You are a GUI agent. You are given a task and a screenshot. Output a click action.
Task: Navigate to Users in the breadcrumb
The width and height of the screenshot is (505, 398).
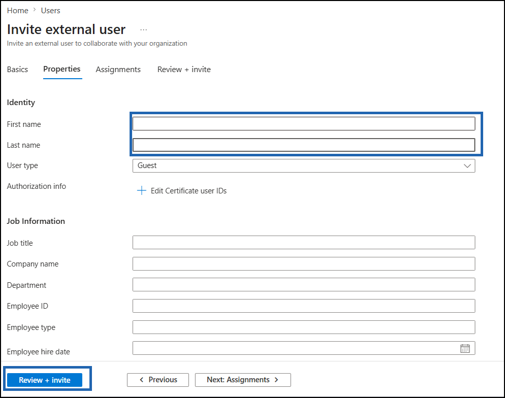[x=51, y=11]
